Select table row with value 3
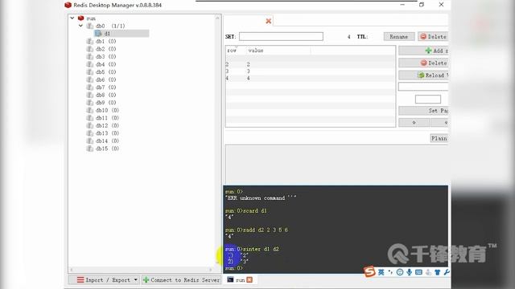Viewport: 515px width, 289px height. pos(311,71)
